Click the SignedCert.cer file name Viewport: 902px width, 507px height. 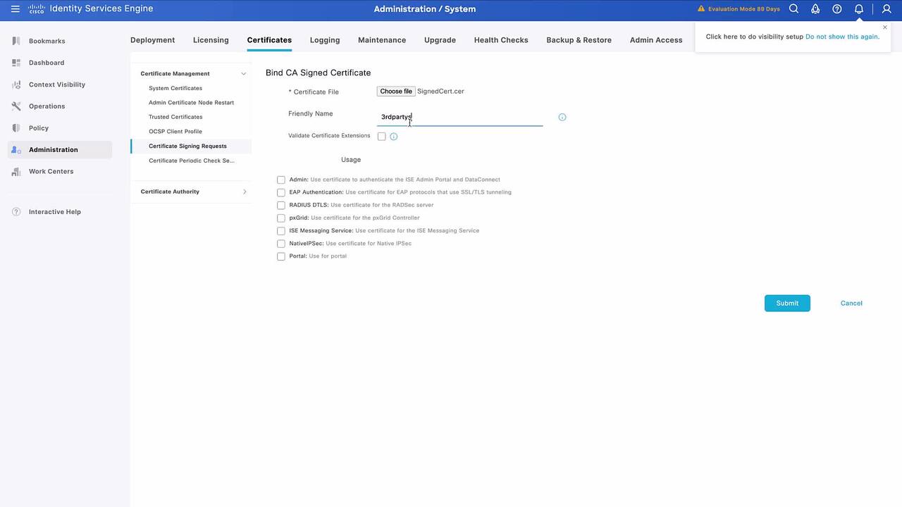(x=440, y=92)
